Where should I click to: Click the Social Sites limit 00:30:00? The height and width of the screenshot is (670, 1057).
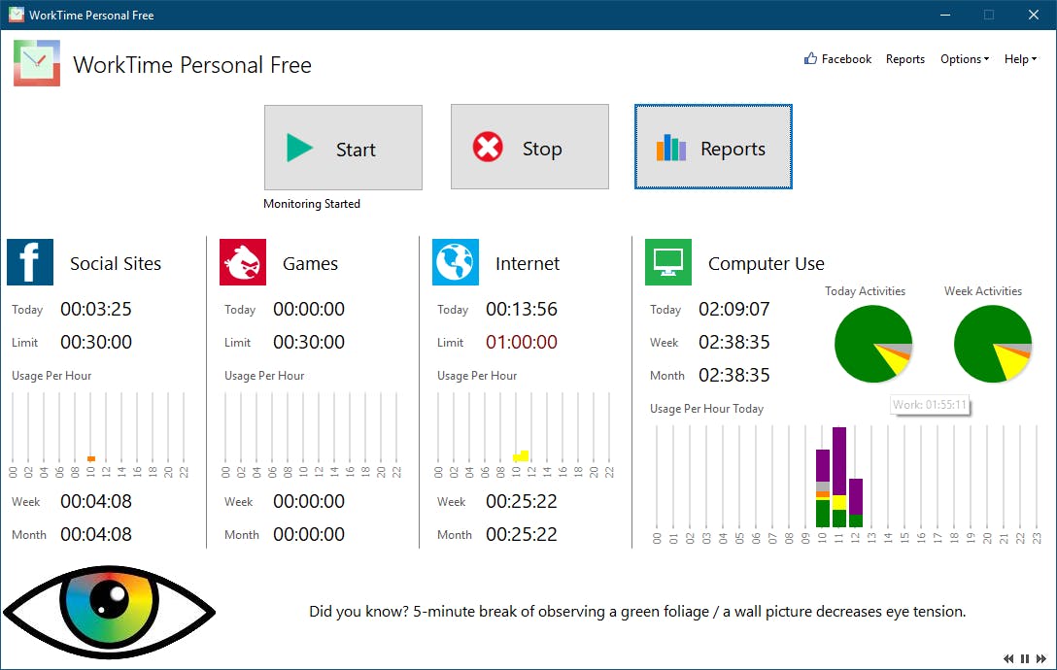[x=96, y=343]
